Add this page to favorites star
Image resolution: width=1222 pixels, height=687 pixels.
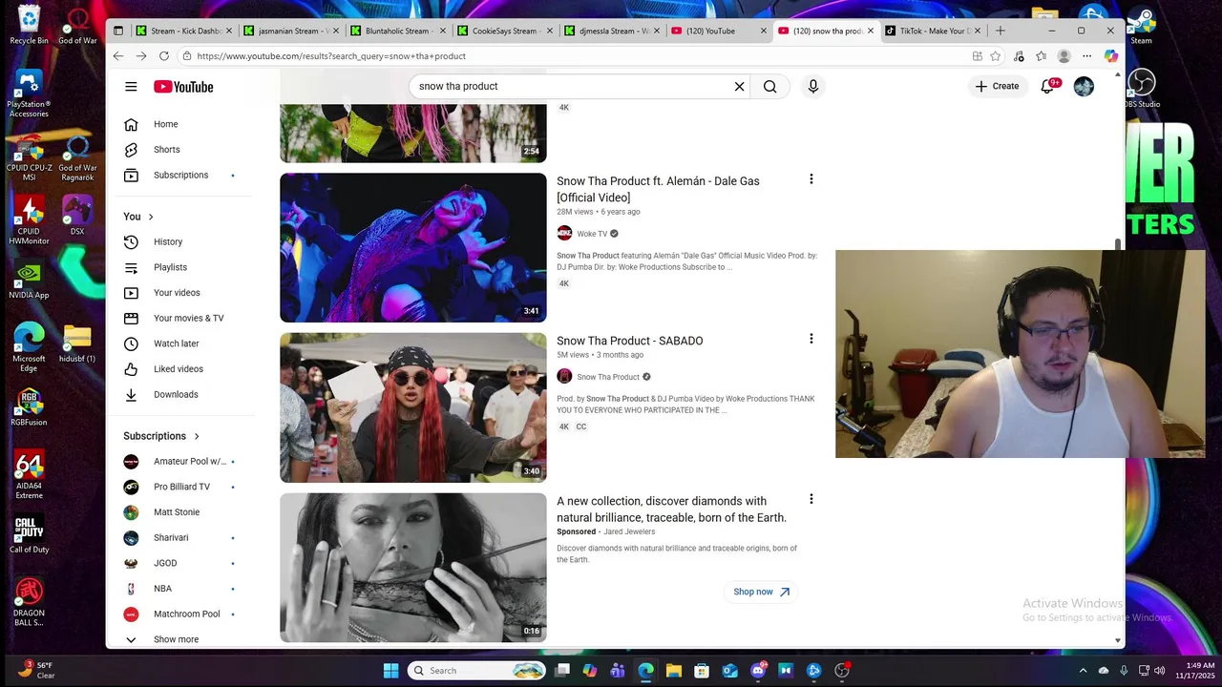point(996,56)
